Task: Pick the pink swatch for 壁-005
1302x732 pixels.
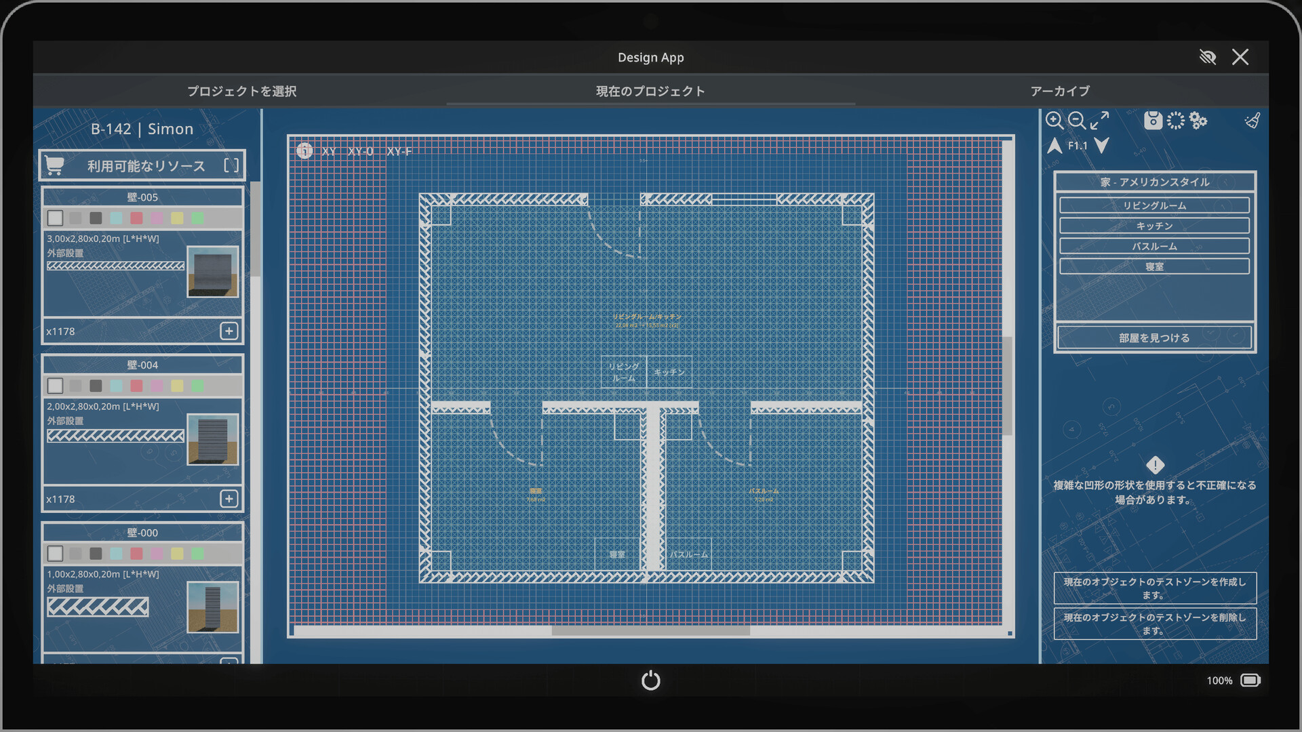Action: (x=157, y=218)
